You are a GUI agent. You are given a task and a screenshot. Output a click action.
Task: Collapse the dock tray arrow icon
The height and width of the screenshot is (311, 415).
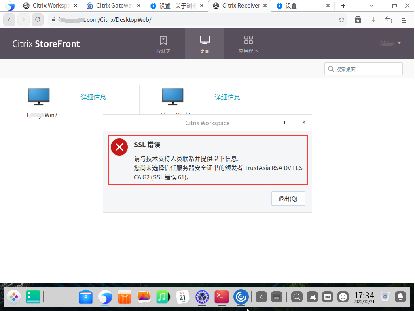coord(261,297)
